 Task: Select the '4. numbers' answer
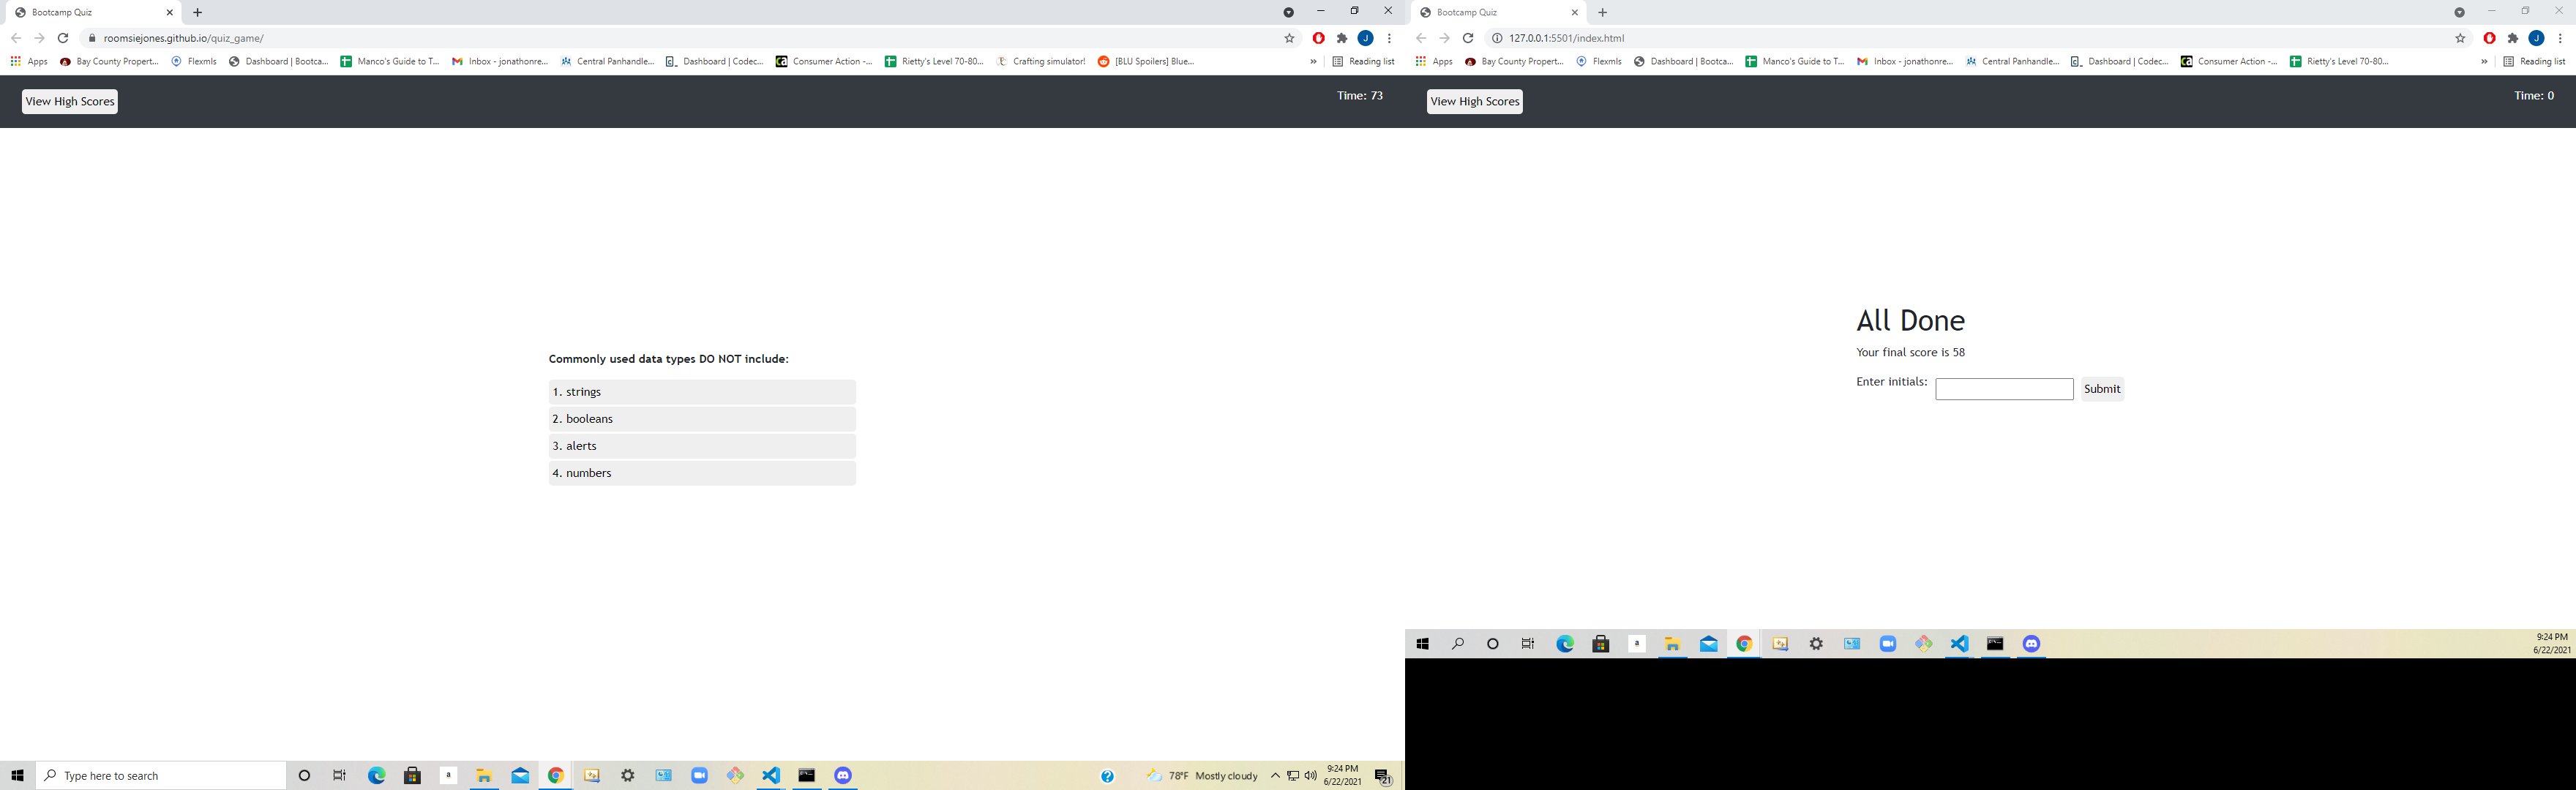click(x=701, y=473)
